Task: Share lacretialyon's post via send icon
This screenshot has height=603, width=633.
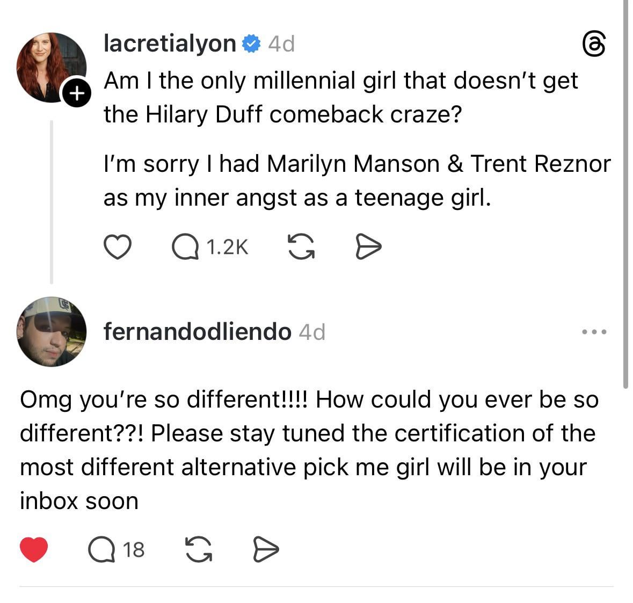Action: coord(369,247)
